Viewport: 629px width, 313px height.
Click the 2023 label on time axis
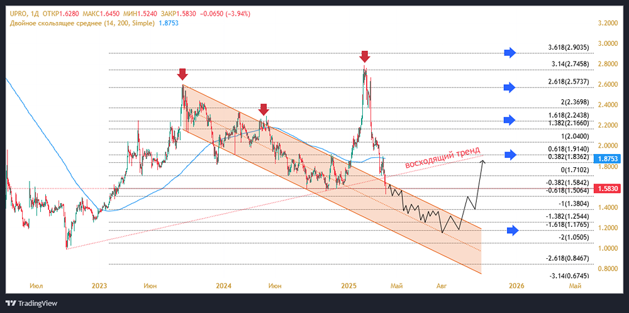[99, 286]
